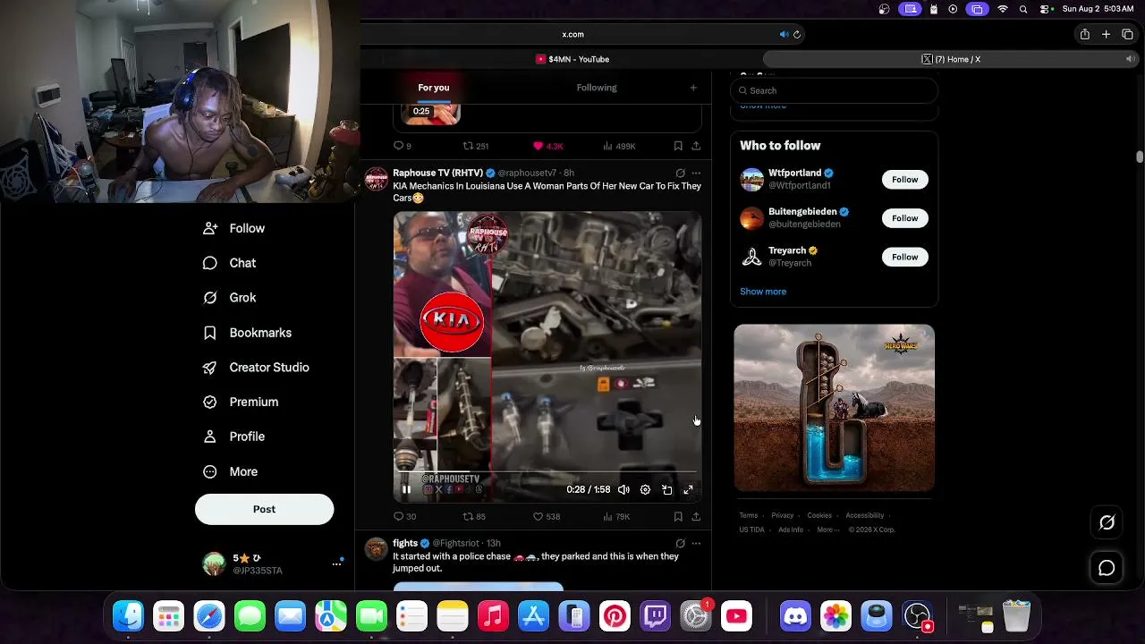Screen dimensions: 1145x644
Task: Expand the More menu in sidebar
Action: (231, 471)
